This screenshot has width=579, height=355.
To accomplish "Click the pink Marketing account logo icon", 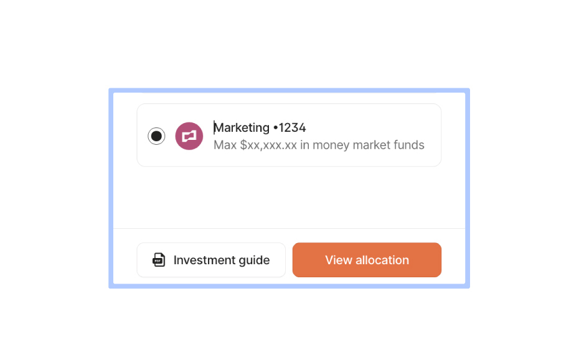I will (189, 136).
